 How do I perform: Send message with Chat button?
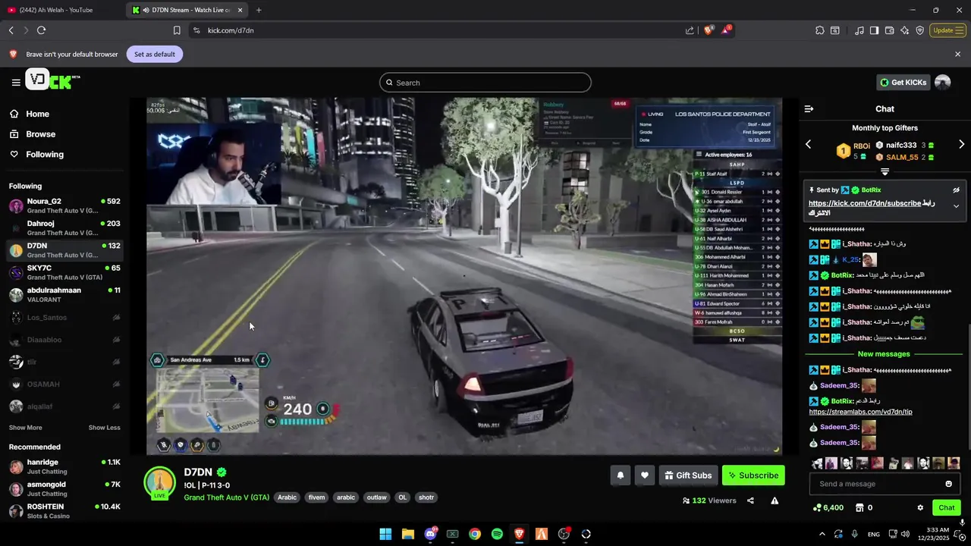point(947,508)
